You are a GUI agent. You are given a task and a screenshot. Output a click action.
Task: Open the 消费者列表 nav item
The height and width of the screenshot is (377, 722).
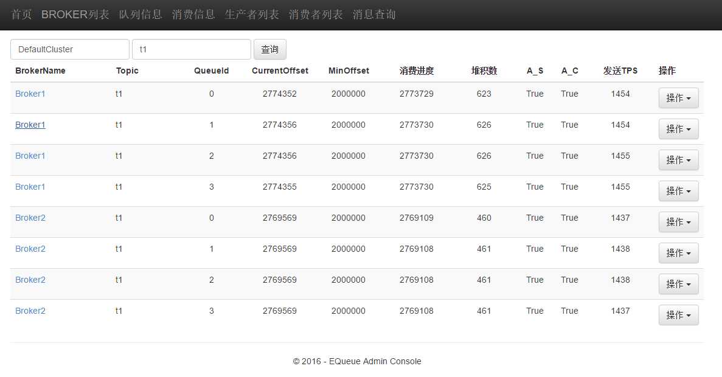[x=316, y=15]
